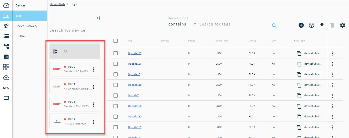349x138 pixels.
Task: Open row actions menu for Opcode118
Action: [x=332, y=85]
